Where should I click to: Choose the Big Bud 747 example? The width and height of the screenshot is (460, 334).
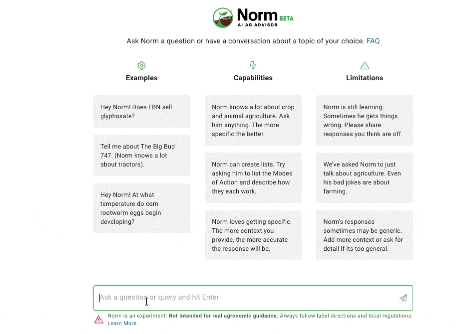[142, 156]
